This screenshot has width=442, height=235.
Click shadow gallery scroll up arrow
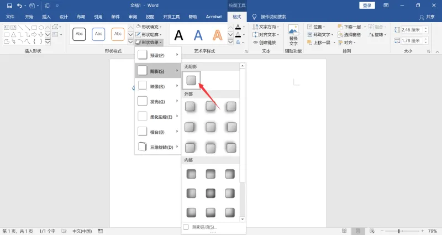pos(243,66)
